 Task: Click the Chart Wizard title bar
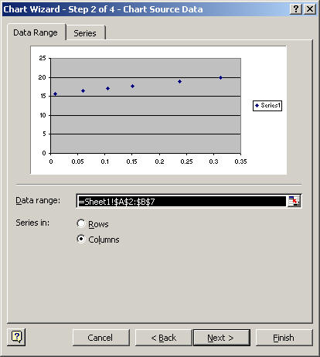coord(145,9)
